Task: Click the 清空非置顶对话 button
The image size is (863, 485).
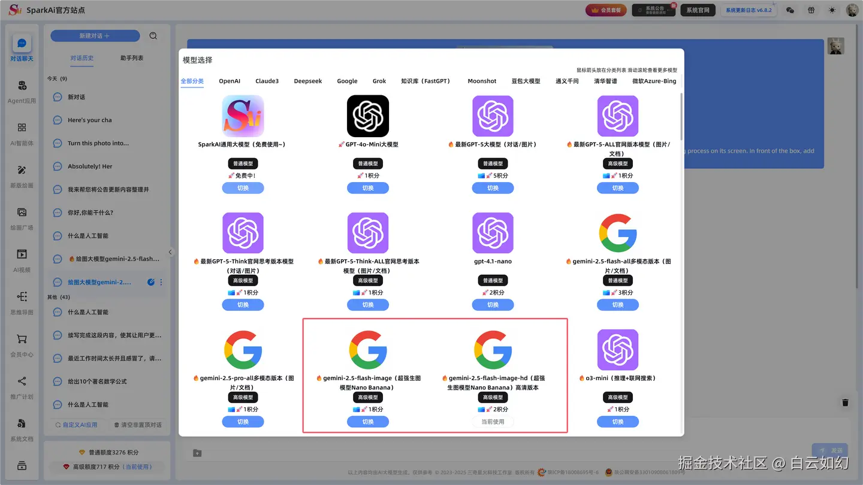Action: tap(138, 425)
